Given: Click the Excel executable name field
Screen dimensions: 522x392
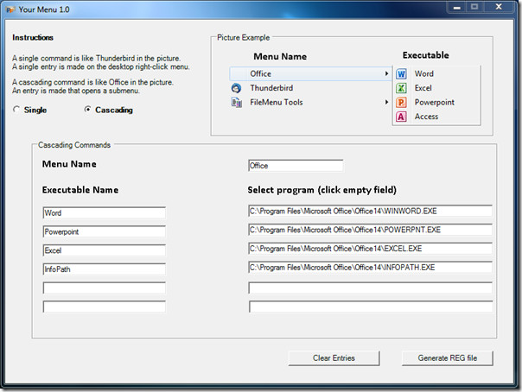Looking at the screenshot, I should click(x=105, y=250).
